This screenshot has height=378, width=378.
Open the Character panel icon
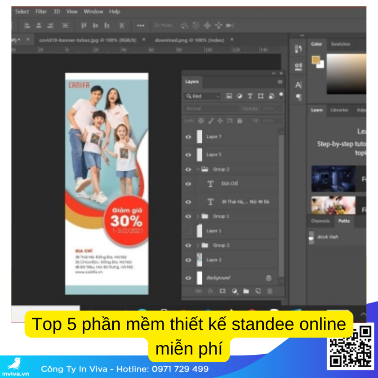298,85
